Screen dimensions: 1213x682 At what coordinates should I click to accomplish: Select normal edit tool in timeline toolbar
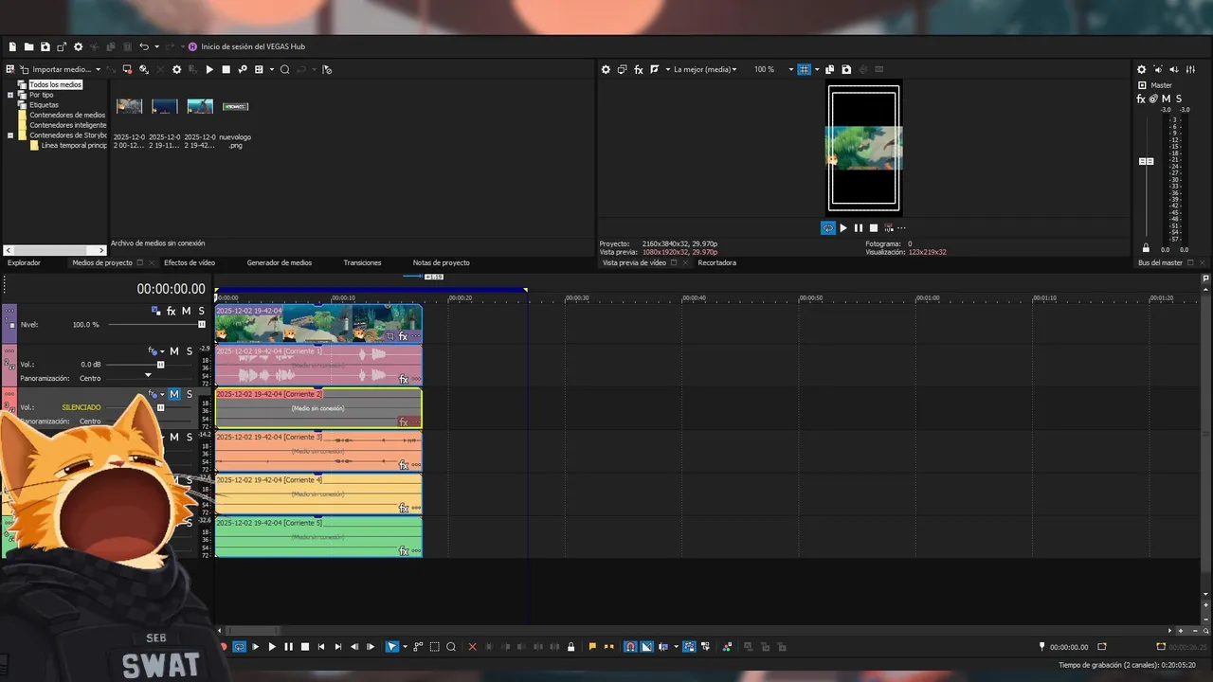pos(391,647)
